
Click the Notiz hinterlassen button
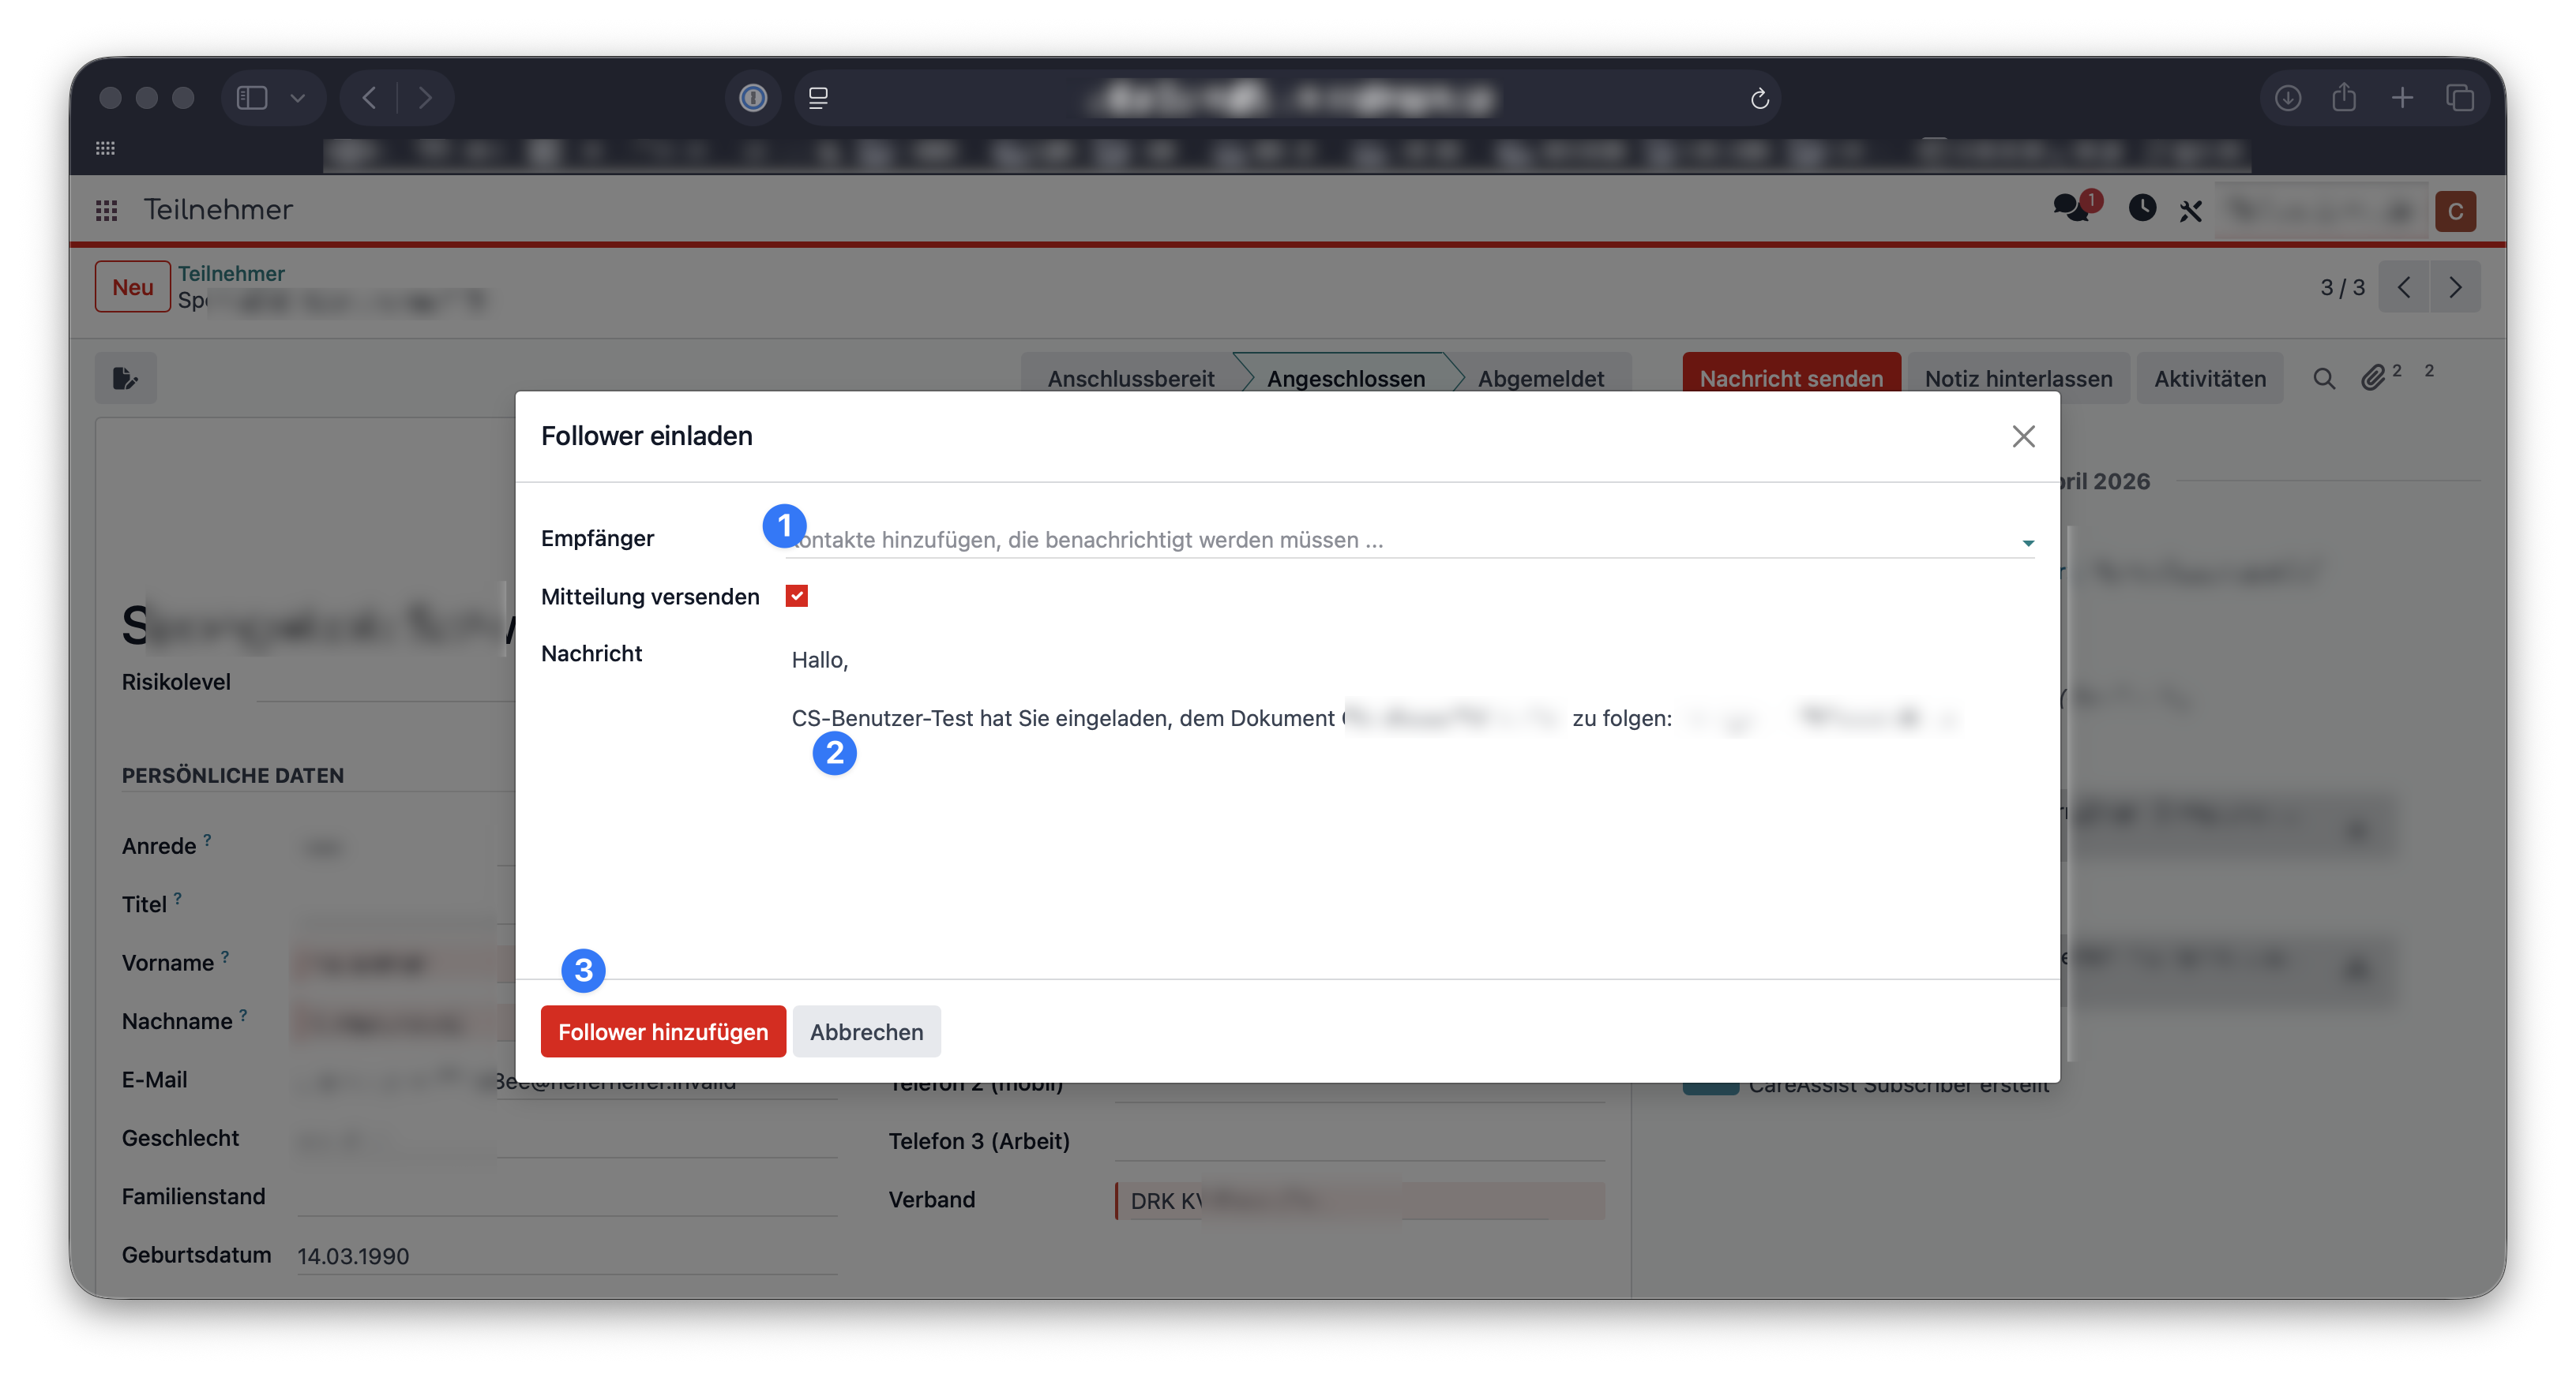tap(2018, 378)
